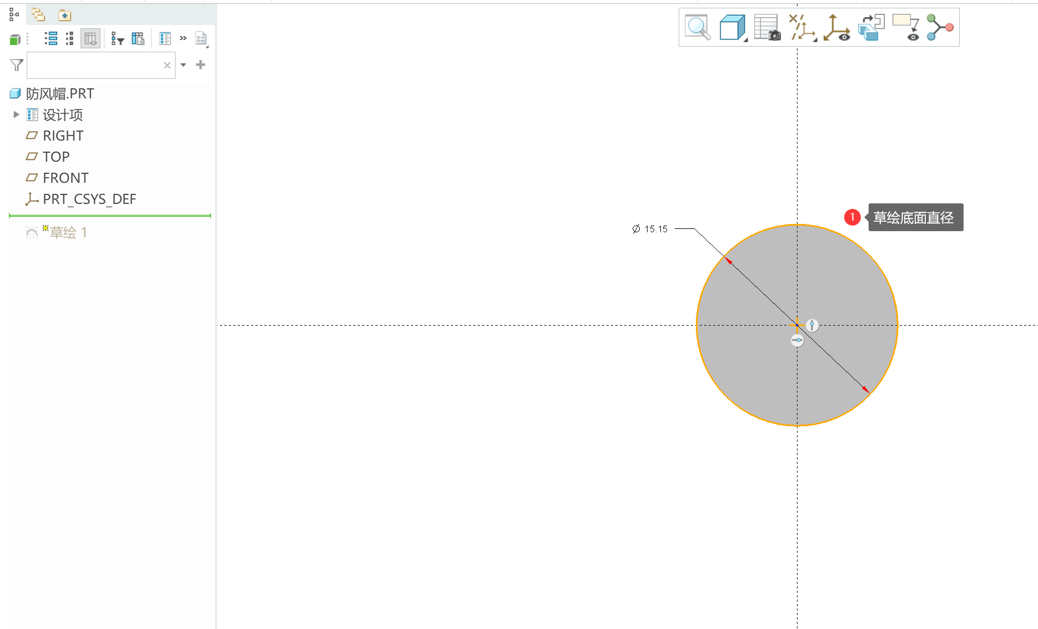Toggle the tree columns display button
Viewport: 1038px width, 629px height.
[x=91, y=38]
